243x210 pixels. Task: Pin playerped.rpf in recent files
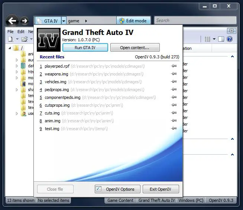tap(174, 66)
